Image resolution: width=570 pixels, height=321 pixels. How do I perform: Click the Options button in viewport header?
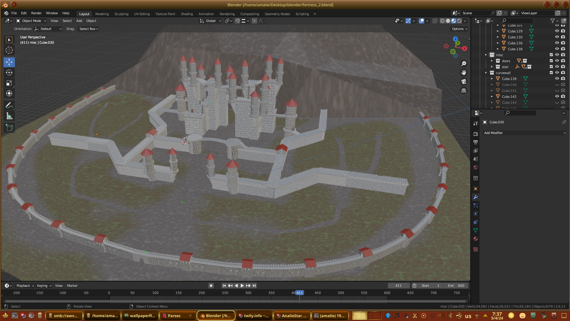(x=460, y=29)
